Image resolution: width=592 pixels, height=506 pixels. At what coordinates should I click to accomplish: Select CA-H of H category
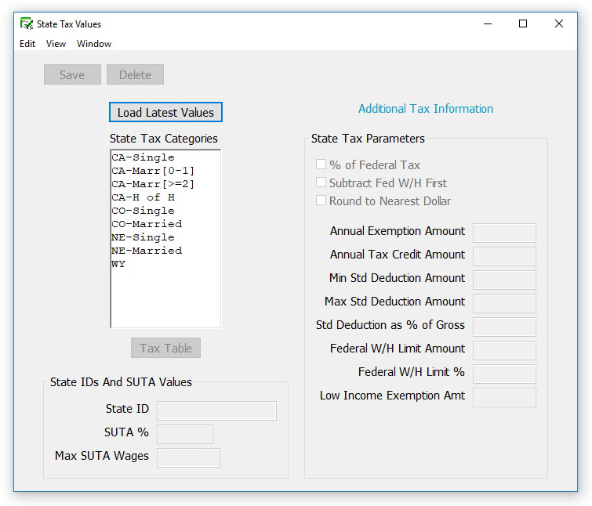coord(165,197)
